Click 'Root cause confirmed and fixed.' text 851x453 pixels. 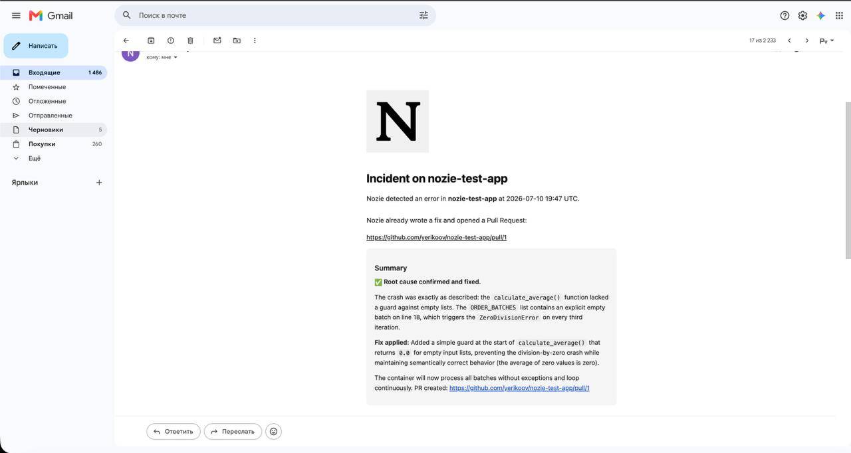[x=431, y=282]
